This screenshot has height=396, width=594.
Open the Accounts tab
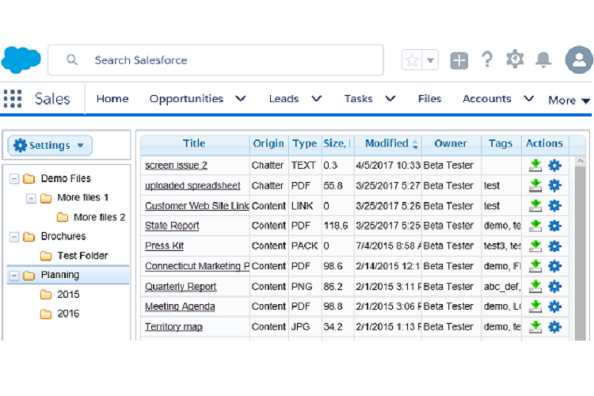tap(487, 98)
